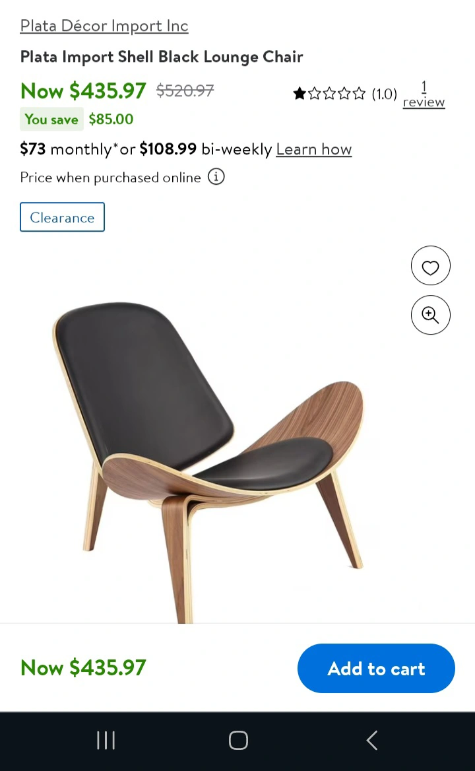Screen dimensions: 475x771
Task: Open Plata Décor Import Inc seller link
Action: [x=104, y=26]
